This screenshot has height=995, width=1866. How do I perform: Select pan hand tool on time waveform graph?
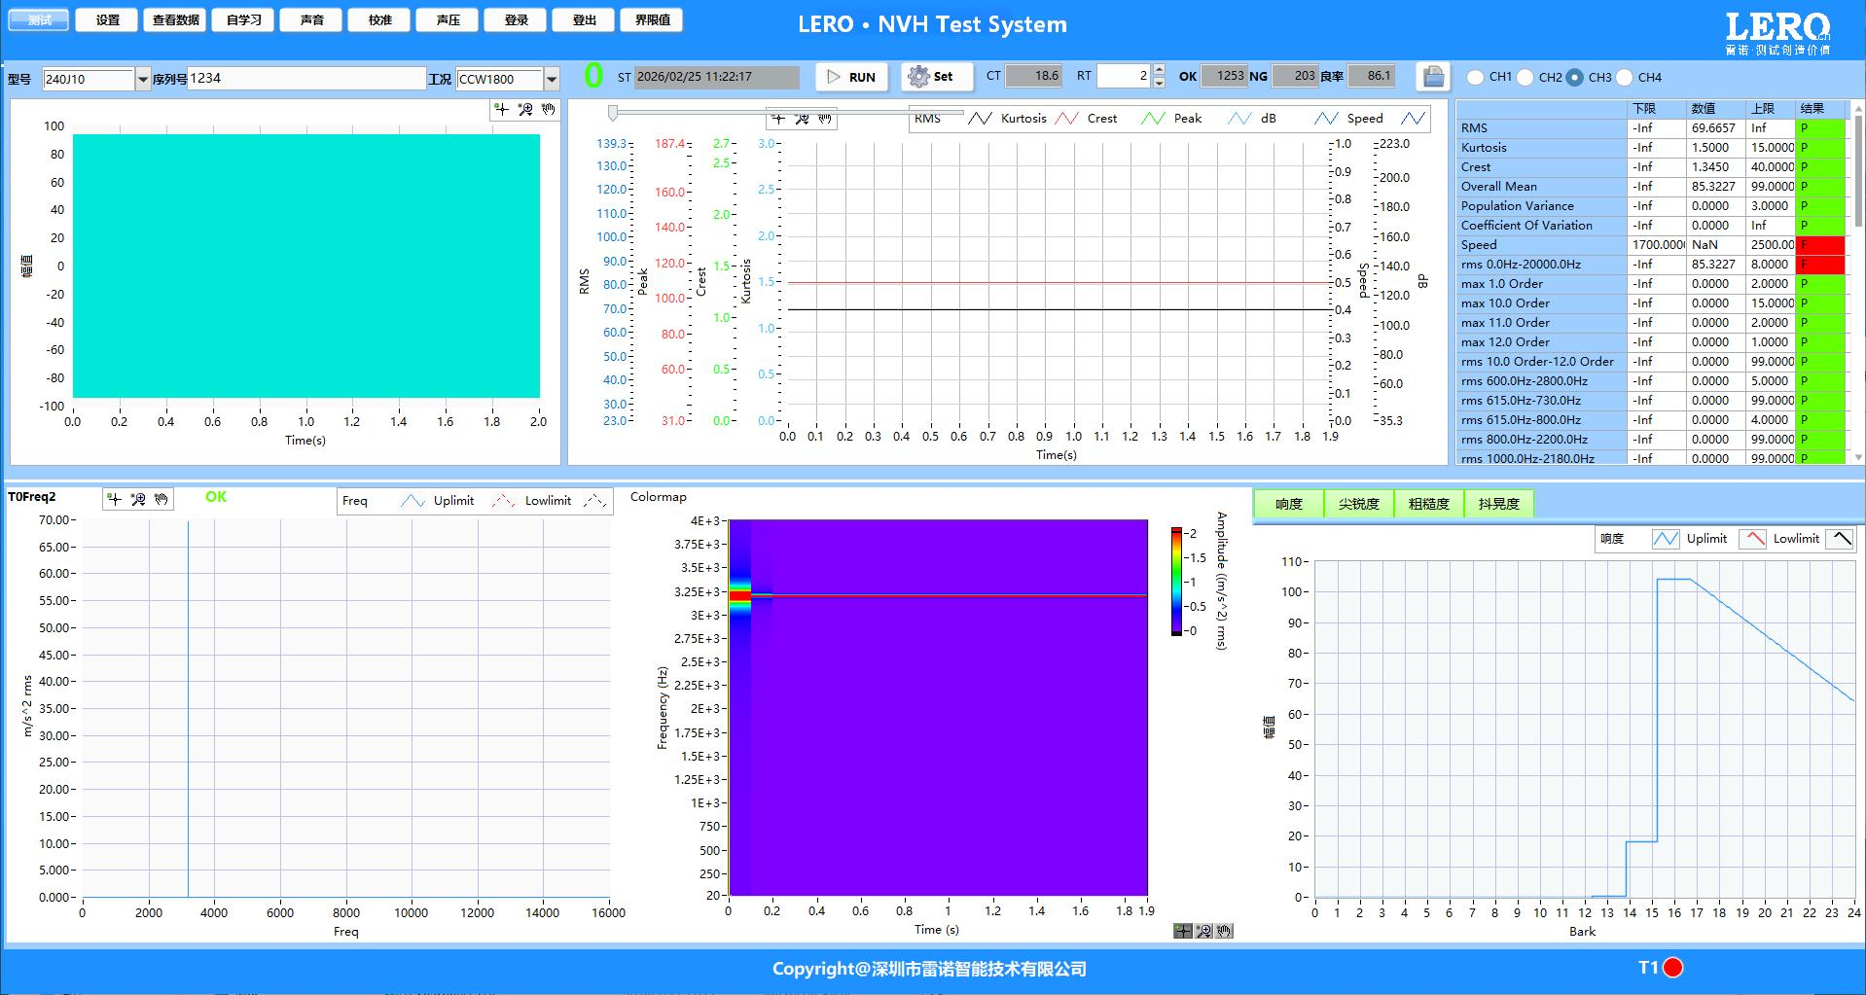[549, 110]
